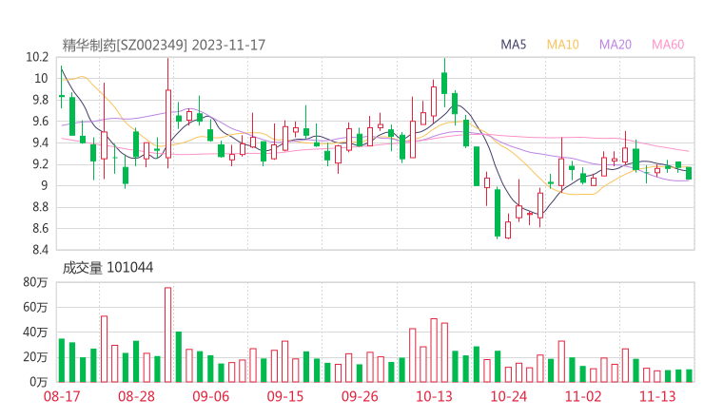704x418 pixels.
Task: Click the last green candlestick on the right
Action: pyautogui.click(x=689, y=173)
